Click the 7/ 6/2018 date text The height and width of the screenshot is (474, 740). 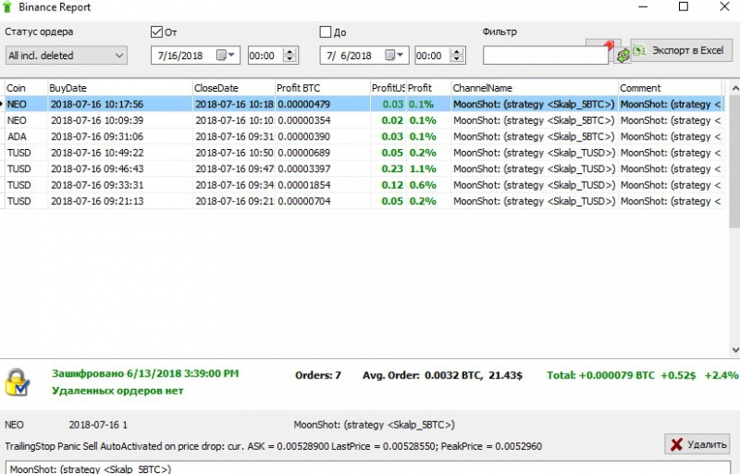(x=349, y=56)
